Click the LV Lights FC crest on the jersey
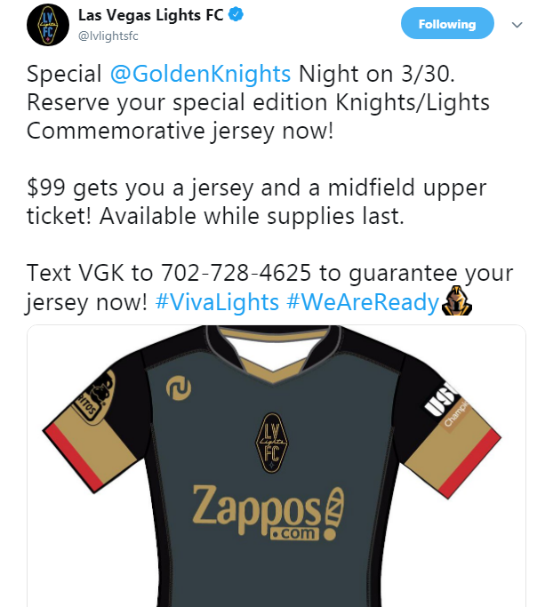This screenshot has width=545, height=607. point(272,443)
